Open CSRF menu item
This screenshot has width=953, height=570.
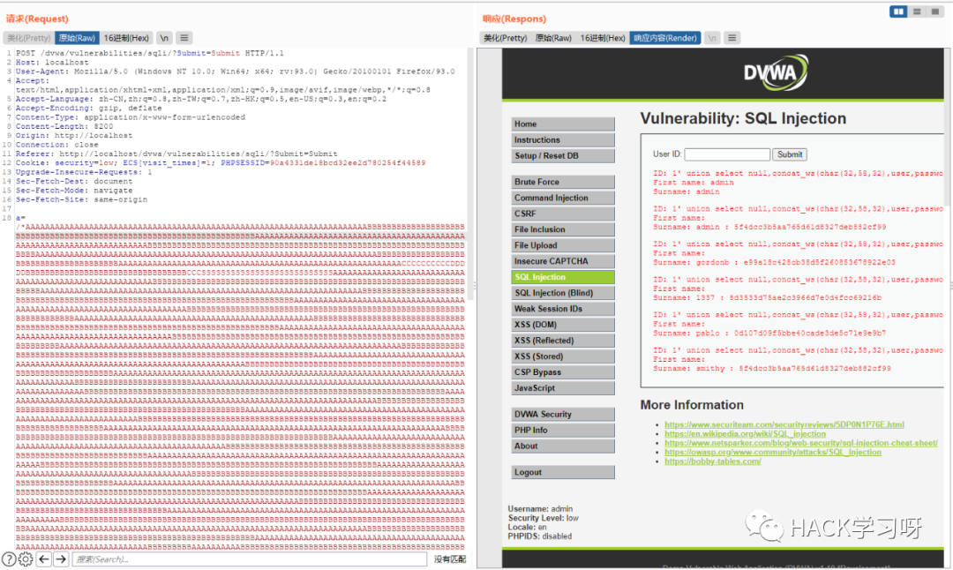coord(563,214)
